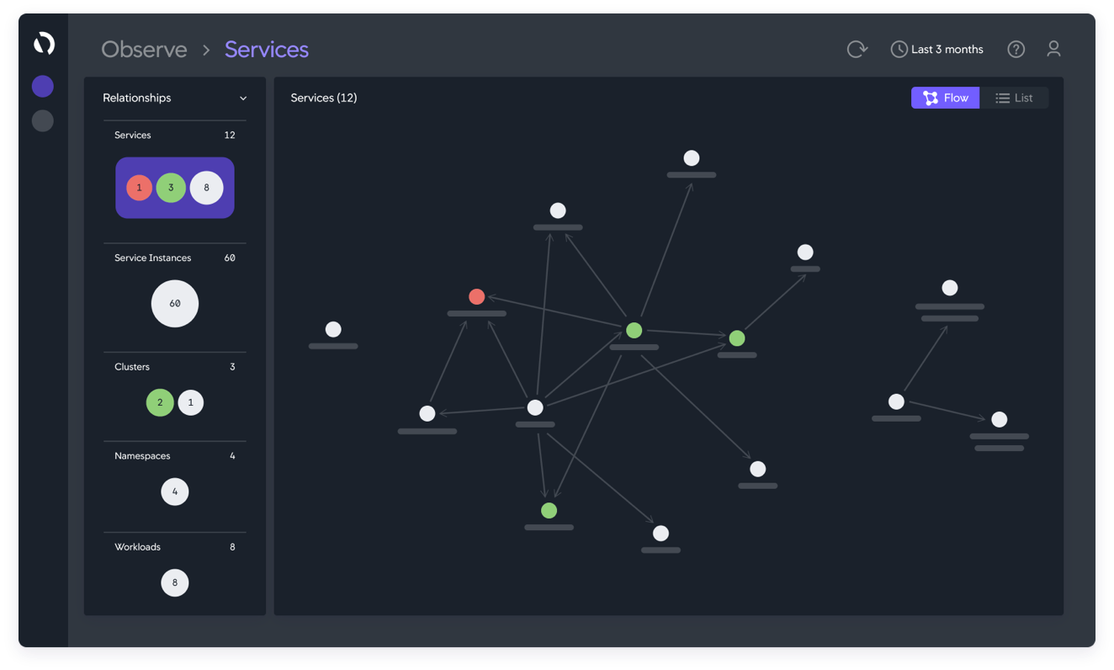Click the clock icon beside Last 3 months
1114x670 pixels.
(x=899, y=50)
